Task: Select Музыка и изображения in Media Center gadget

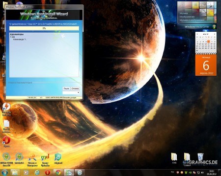Action: pyautogui.click(x=192, y=20)
